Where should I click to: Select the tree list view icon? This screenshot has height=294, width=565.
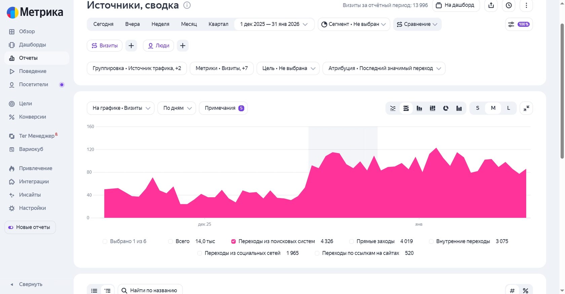click(x=108, y=290)
